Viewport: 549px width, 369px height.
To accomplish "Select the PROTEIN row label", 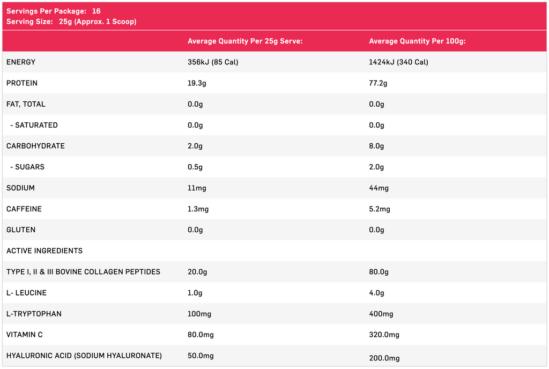I will pyautogui.click(x=22, y=83).
